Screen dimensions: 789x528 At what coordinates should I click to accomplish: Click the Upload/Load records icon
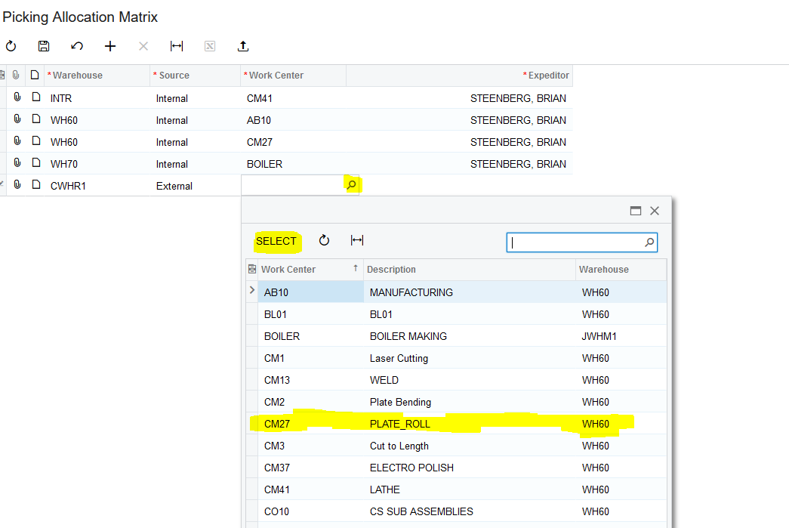pos(243,46)
